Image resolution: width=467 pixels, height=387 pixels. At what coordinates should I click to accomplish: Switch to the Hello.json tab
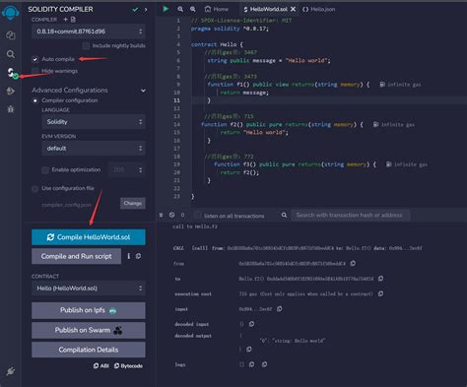[x=319, y=9]
